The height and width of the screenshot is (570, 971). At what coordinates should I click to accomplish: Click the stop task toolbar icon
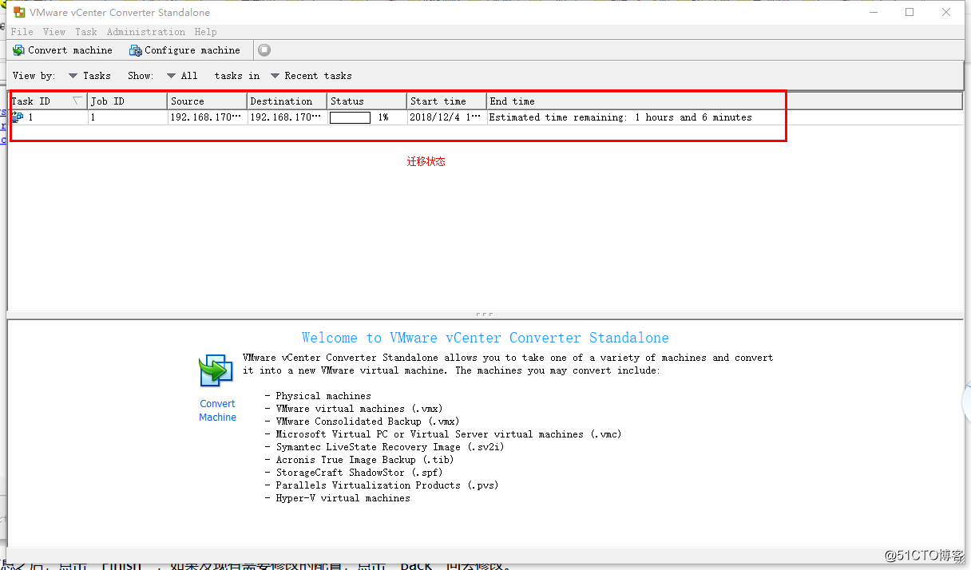[264, 50]
